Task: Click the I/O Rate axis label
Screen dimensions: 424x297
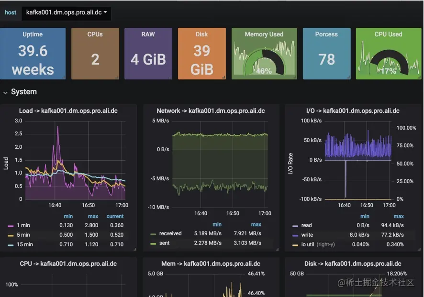Action: (290, 163)
